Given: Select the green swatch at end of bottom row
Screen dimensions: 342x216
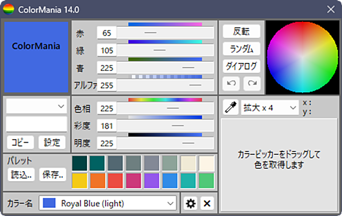Looking at the screenshot, I should tap(206, 180).
